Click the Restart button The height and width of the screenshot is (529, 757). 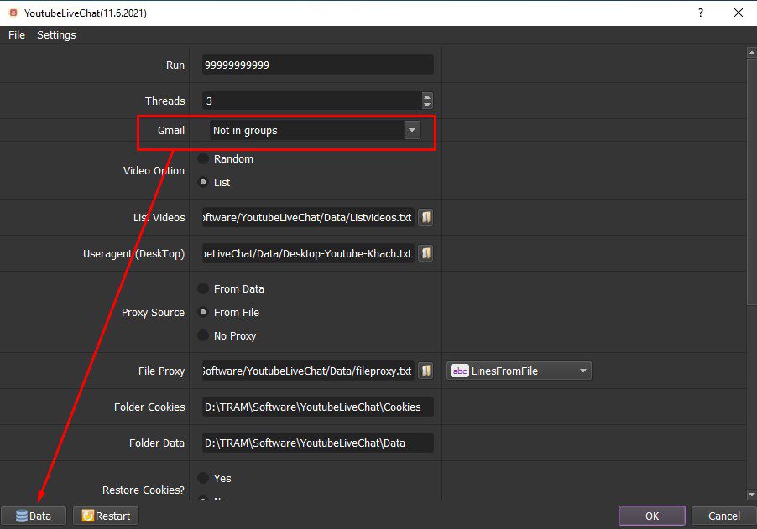[106, 516]
